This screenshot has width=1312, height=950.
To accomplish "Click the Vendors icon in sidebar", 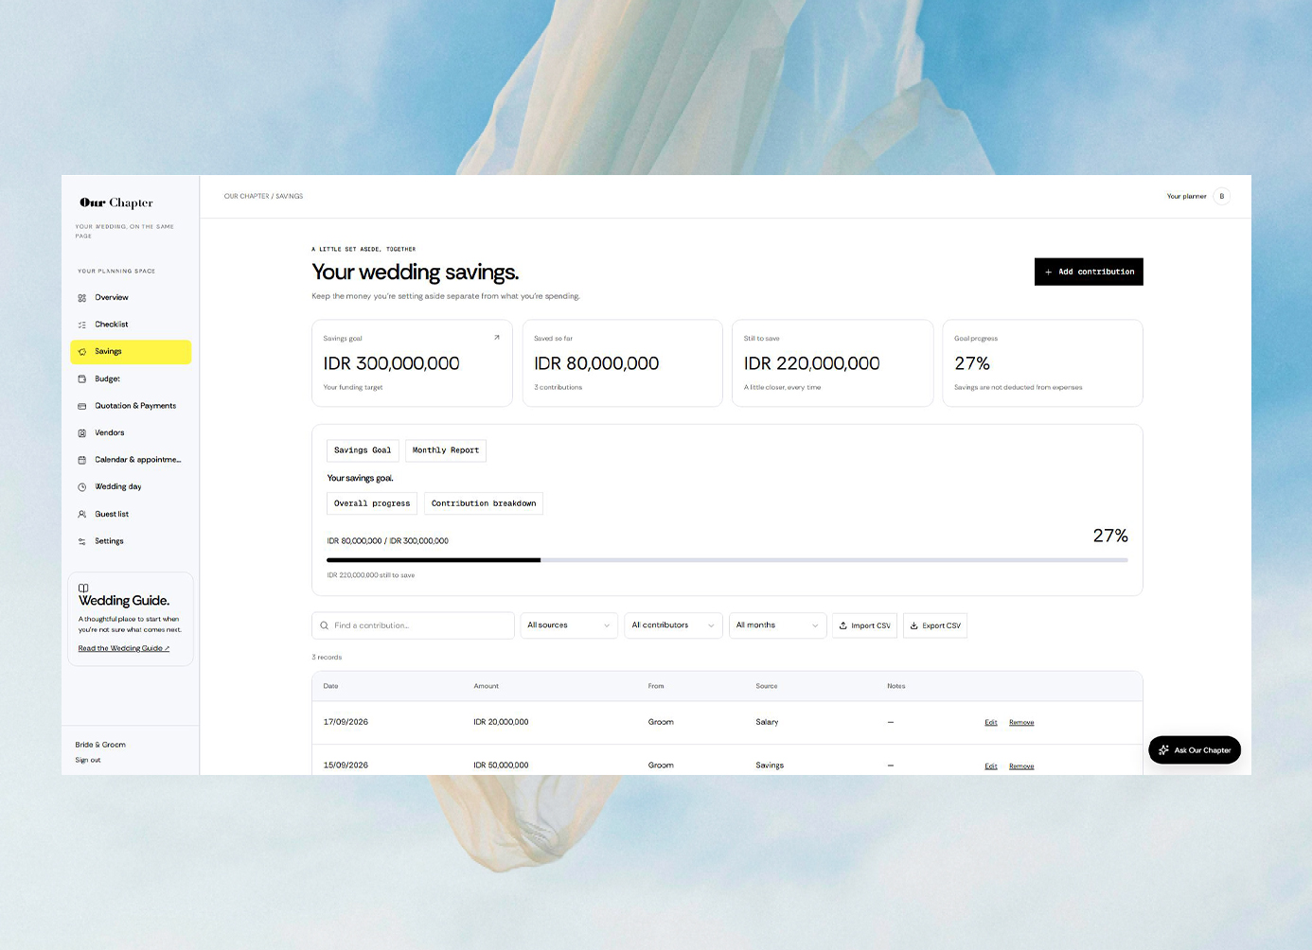I will pos(82,433).
